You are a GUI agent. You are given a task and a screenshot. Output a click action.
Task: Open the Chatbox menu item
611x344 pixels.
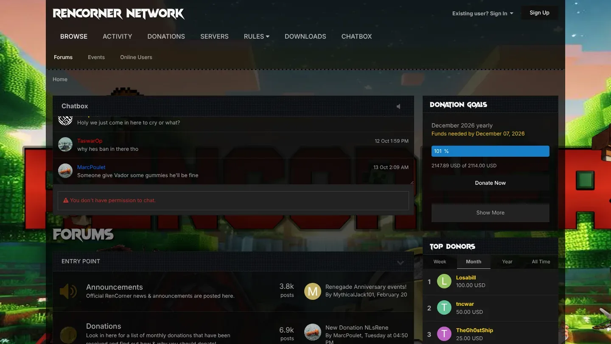(x=357, y=37)
